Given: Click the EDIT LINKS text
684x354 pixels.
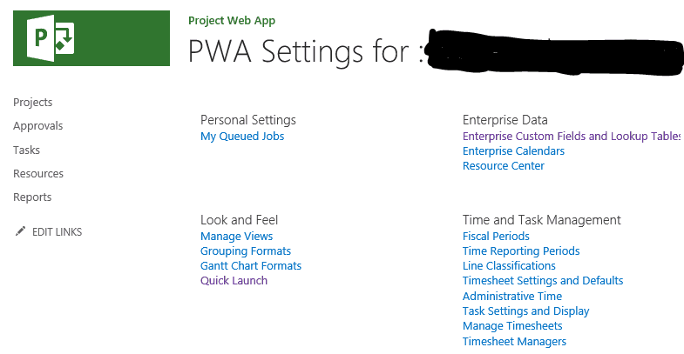Looking at the screenshot, I should click(x=58, y=232).
